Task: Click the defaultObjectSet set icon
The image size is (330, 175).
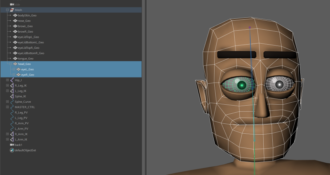Action: (12, 150)
